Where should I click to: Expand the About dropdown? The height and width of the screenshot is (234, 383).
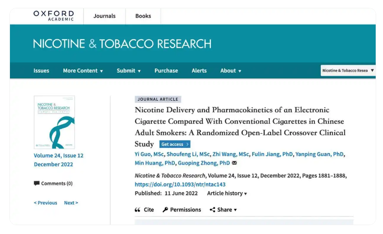click(x=231, y=71)
